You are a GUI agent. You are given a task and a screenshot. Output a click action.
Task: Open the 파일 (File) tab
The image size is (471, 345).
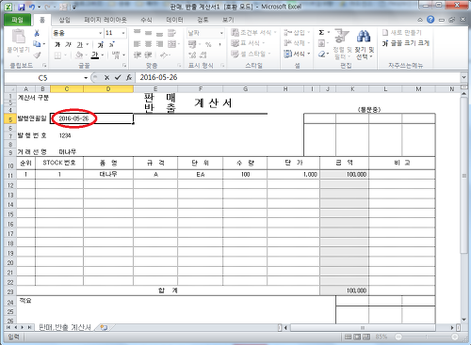[x=17, y=20]
